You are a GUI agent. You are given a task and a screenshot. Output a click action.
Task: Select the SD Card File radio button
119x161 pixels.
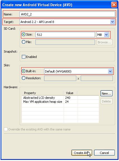[23, 42]
